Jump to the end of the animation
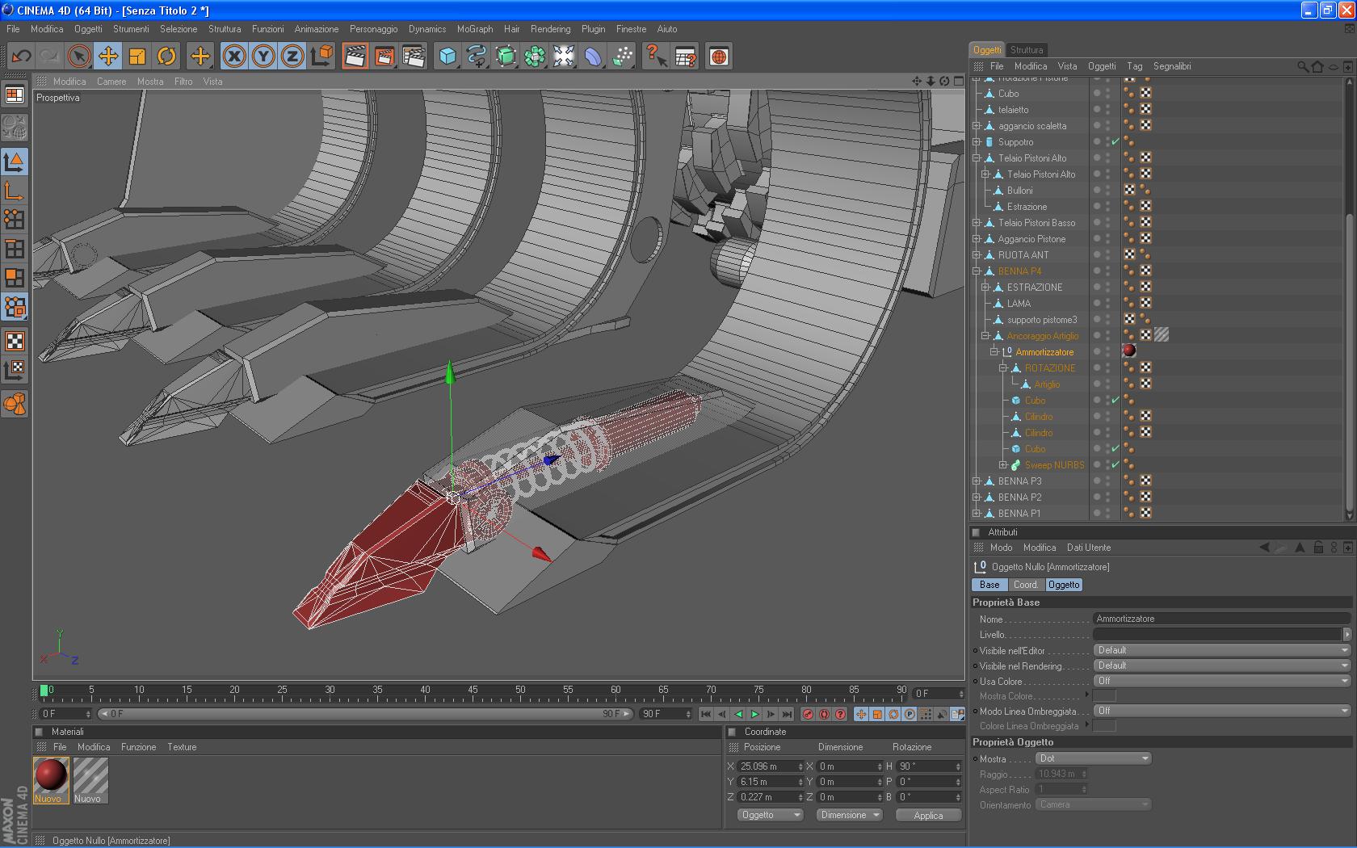The image size is (1357, 848). (x=787, y=714)
